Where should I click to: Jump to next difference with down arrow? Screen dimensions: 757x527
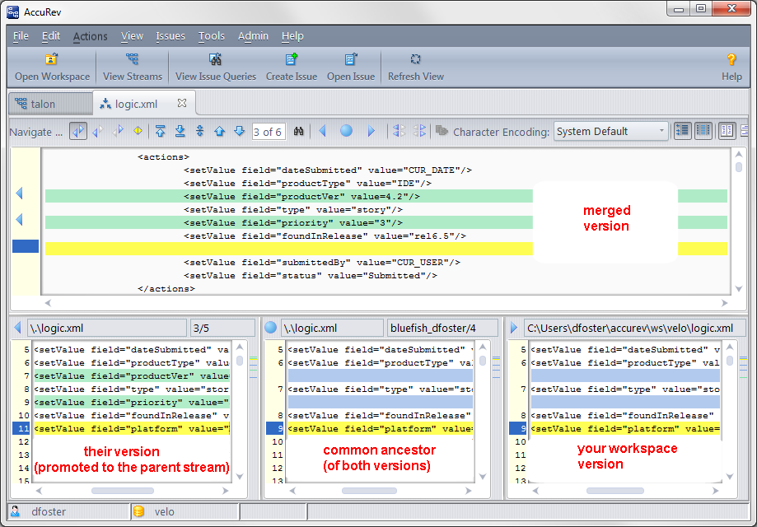240,131
